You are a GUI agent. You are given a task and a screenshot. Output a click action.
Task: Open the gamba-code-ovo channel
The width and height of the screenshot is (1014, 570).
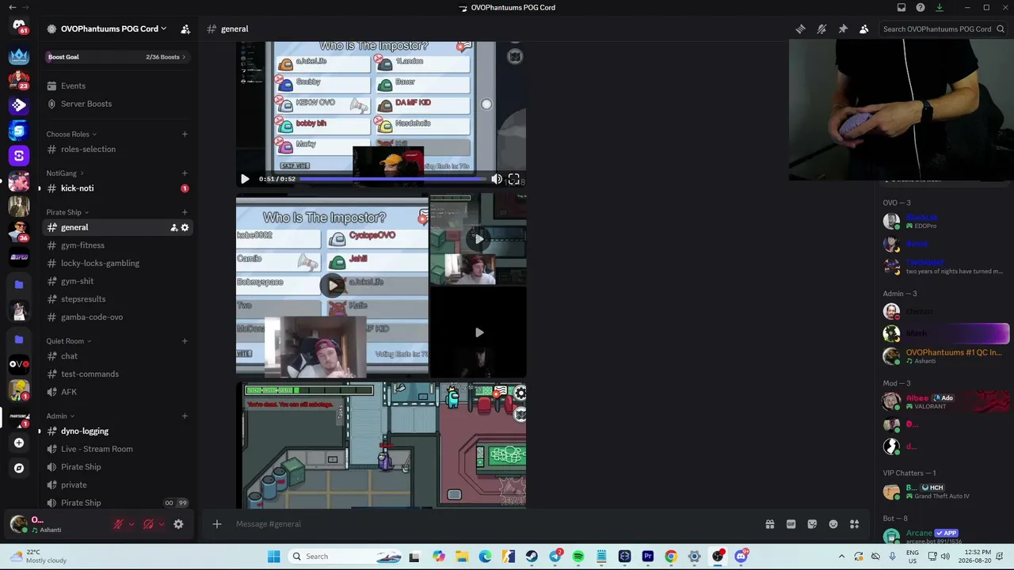116,317
